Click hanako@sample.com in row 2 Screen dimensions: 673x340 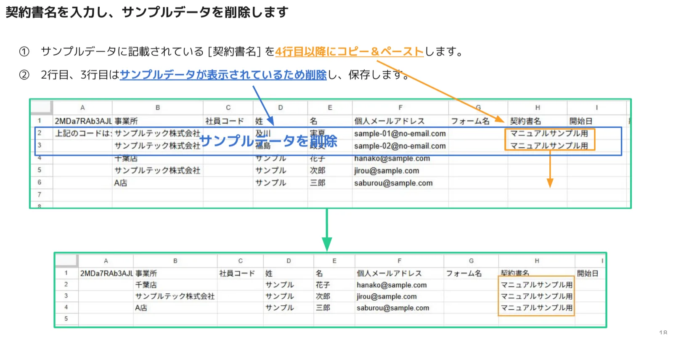pyautogui.click(x=392, y=285)
